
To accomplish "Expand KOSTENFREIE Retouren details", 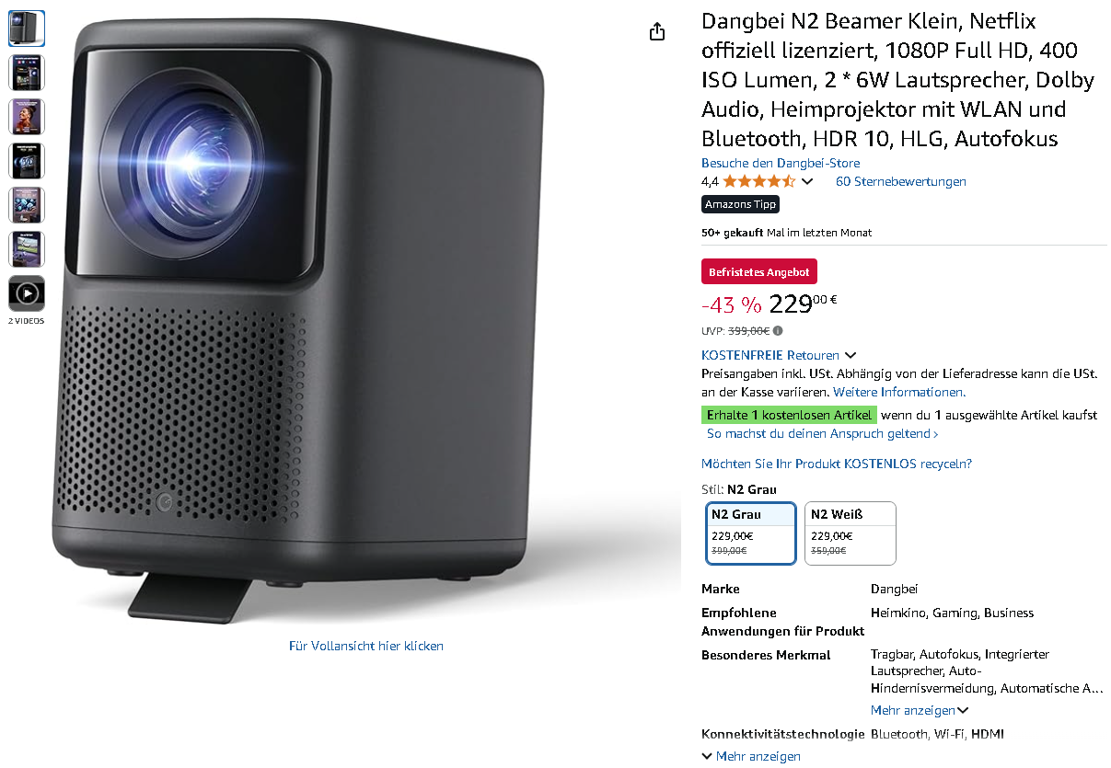I will 779,355.
